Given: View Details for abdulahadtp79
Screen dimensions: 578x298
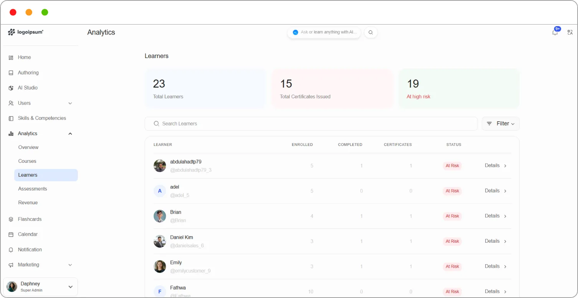Looking at the screenshot, I should click(x=496, y=166).
